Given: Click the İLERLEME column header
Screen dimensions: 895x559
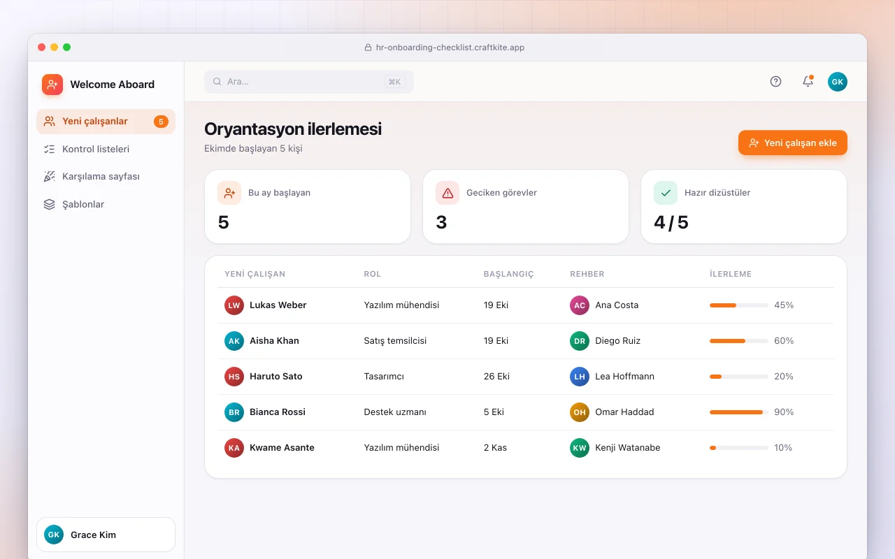Looking at the screenshot, I should tap(731, 274).
